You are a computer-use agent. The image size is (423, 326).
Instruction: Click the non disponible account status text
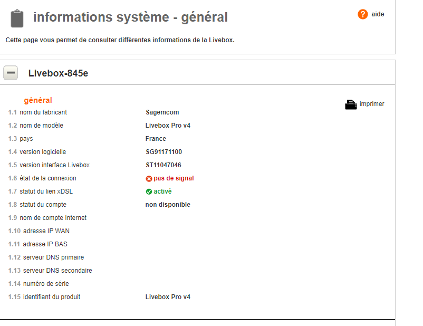(x=168, y=205)
